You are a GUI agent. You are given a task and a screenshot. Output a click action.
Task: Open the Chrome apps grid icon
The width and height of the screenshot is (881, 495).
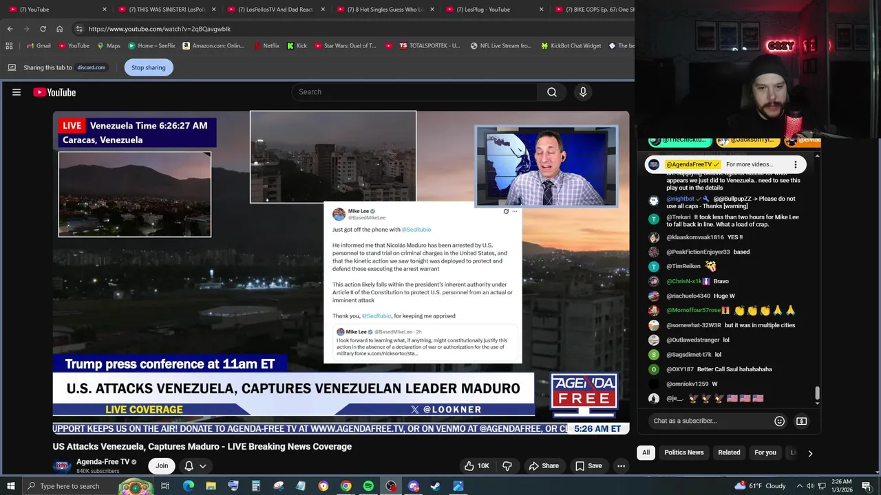(x=9, y=46)
